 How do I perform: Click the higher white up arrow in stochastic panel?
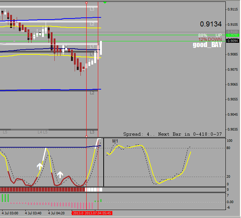click(40, 166)
